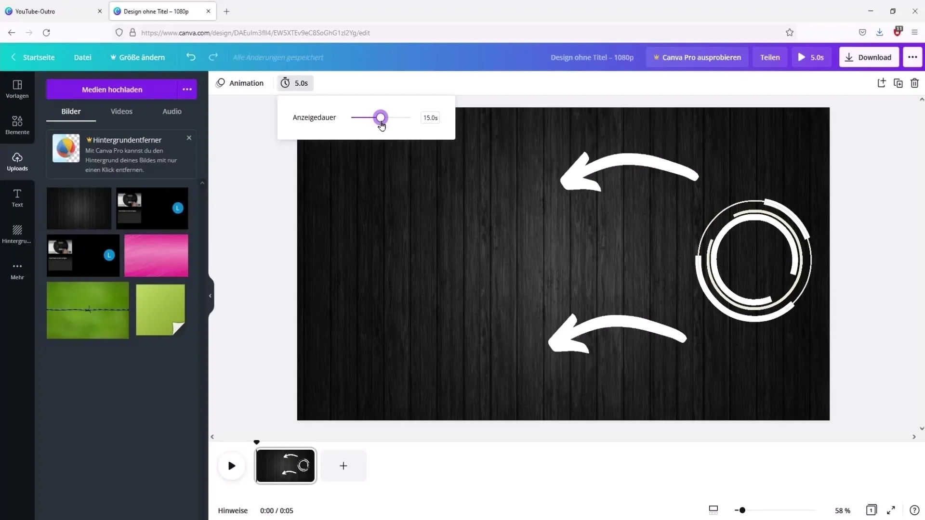Open the Mehr sidebar option
925x520 pixels.
point(17,271)
